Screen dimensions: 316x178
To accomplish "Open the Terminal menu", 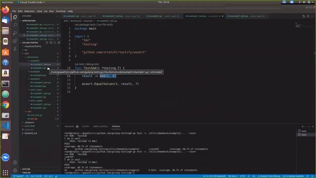I will 61,11.
